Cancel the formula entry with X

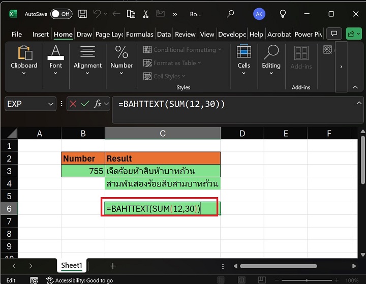(x=73, y=104)
